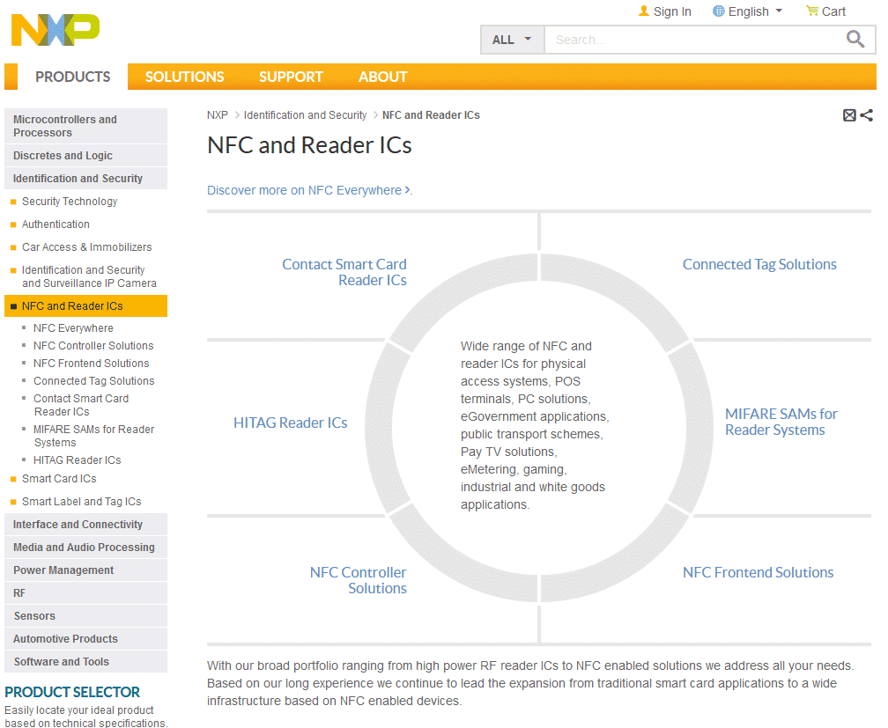Open the ABOUT menu
The image size is (888, 728).
383,77
